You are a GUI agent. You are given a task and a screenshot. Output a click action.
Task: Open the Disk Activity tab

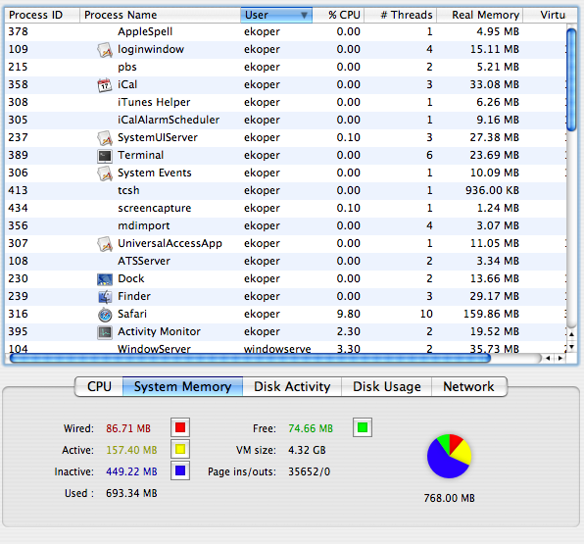(292, 387)
